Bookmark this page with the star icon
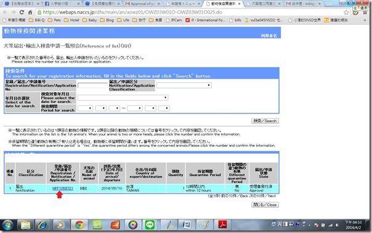The height and width of the screenshot is (233, 372). pos(346,12)
